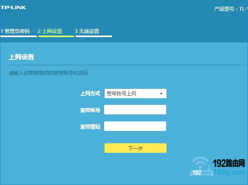248x185 pixels.
Task: Click the 宽带帐号 field label
Action: tap(90, 110)
